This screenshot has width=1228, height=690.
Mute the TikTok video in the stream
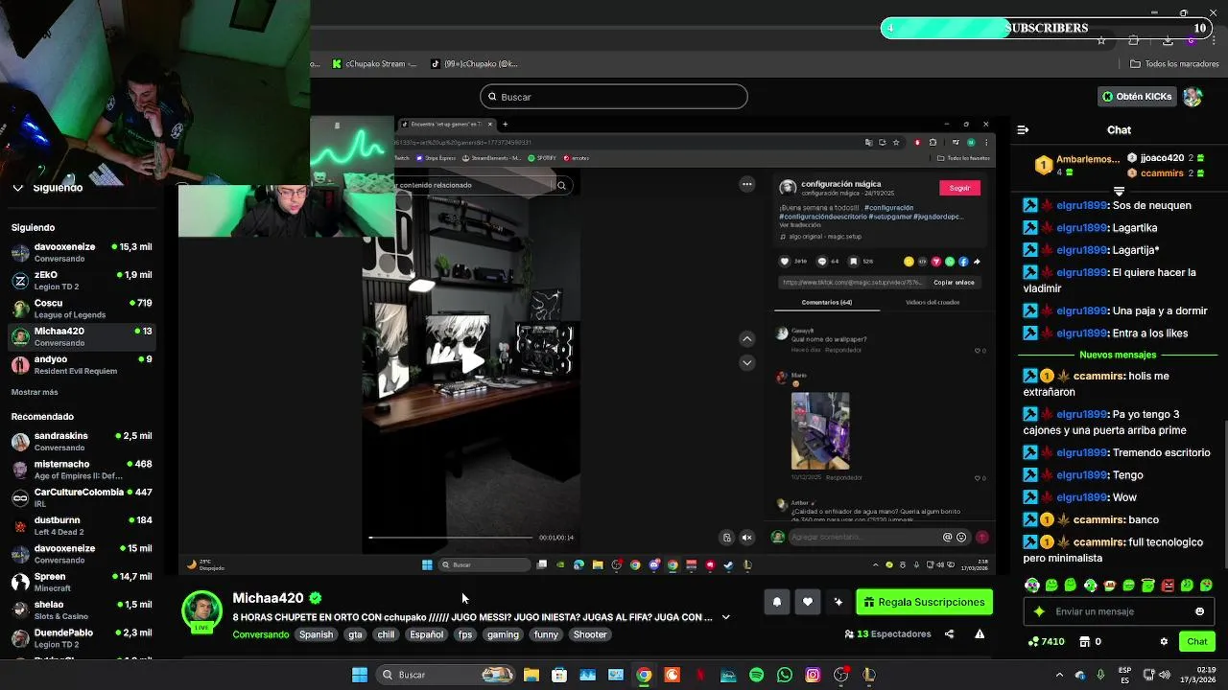[x=746, y=538]
